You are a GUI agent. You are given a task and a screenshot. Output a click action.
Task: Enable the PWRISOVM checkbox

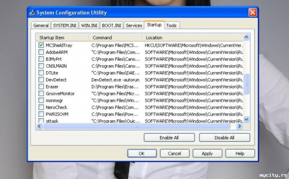pyautogui.click(x=41, y=114)
